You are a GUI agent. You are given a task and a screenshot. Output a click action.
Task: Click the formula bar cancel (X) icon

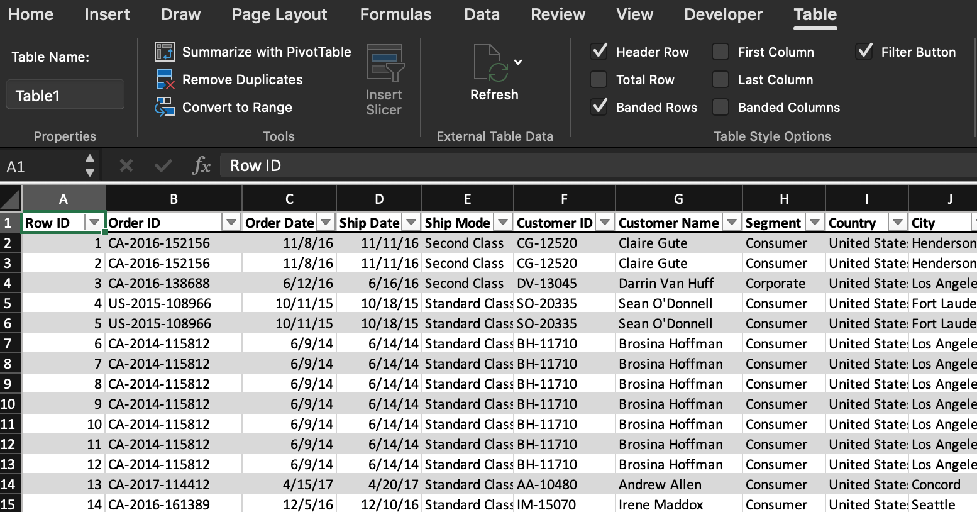pos(126,165)
